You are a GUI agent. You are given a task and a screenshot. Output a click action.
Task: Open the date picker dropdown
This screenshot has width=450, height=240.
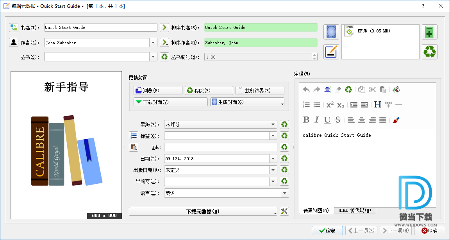click(x=273, y=158)
